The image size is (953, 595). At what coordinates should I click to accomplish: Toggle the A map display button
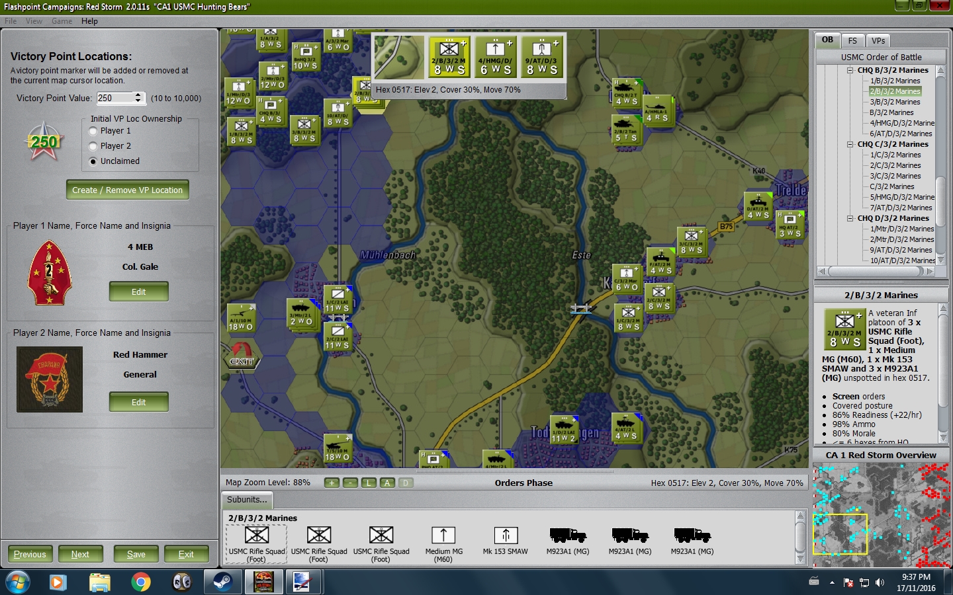click(387, 483)
